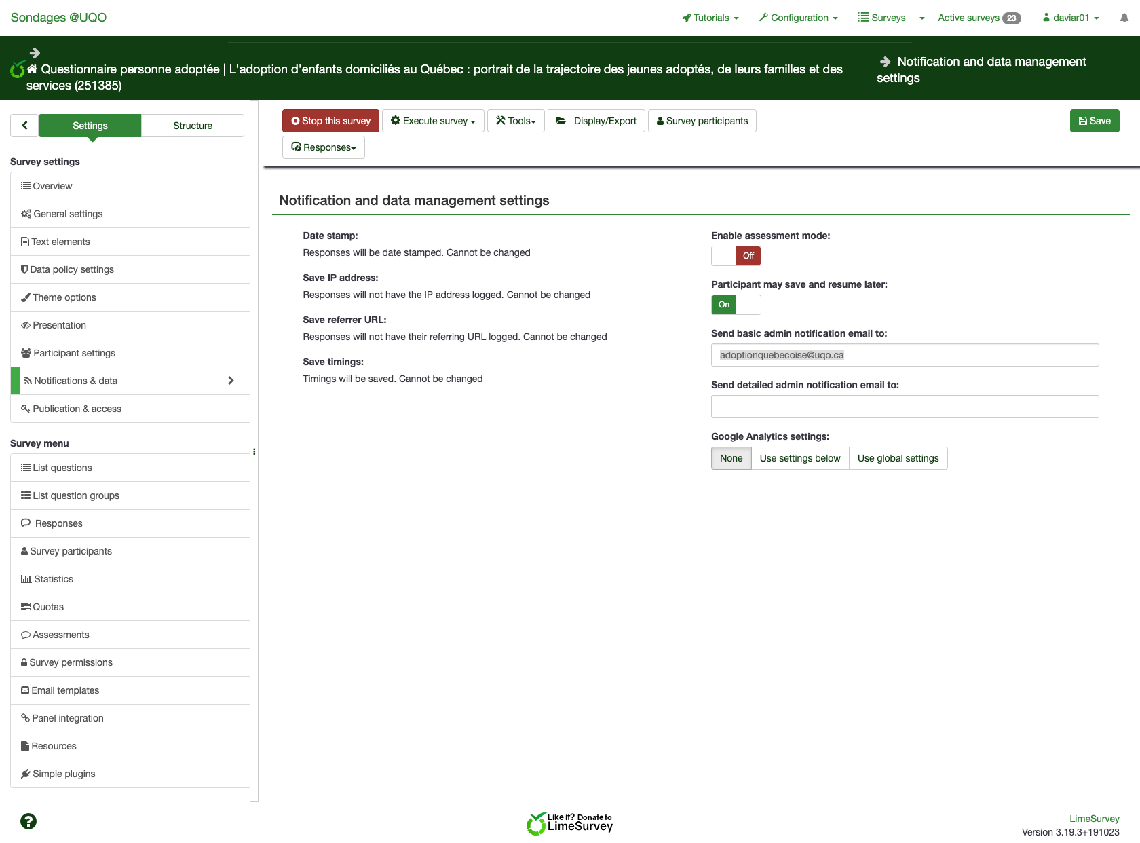Select 'Use global settings' for Google Analytics
The image size is (1140, 843).
tap(898, 458)
